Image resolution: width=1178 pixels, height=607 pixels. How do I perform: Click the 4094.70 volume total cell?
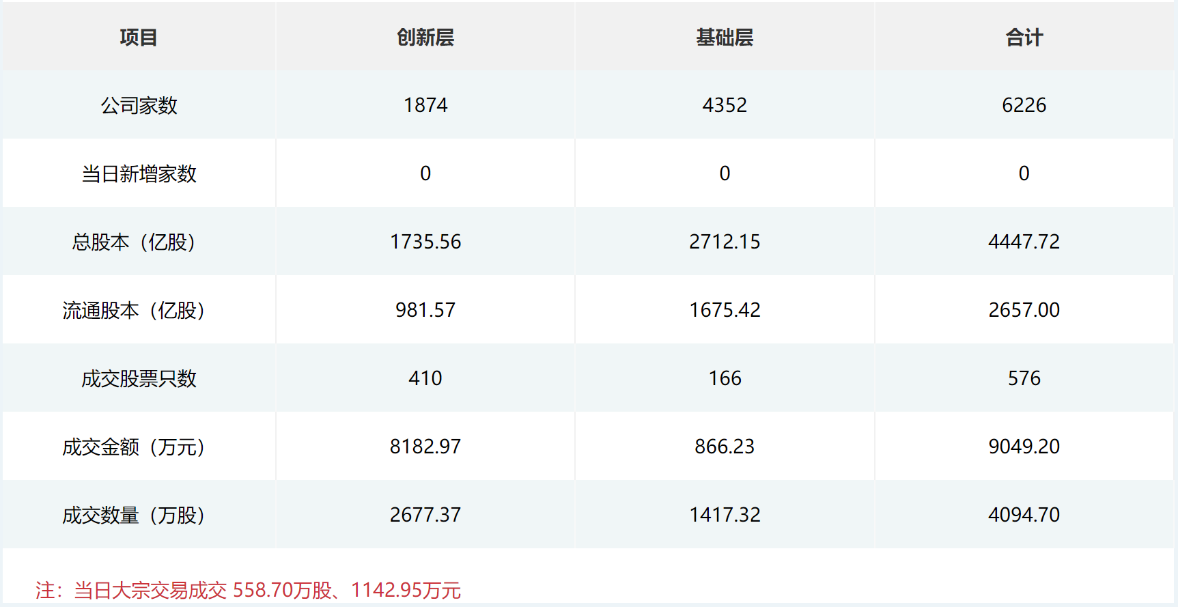(1024, 515)
